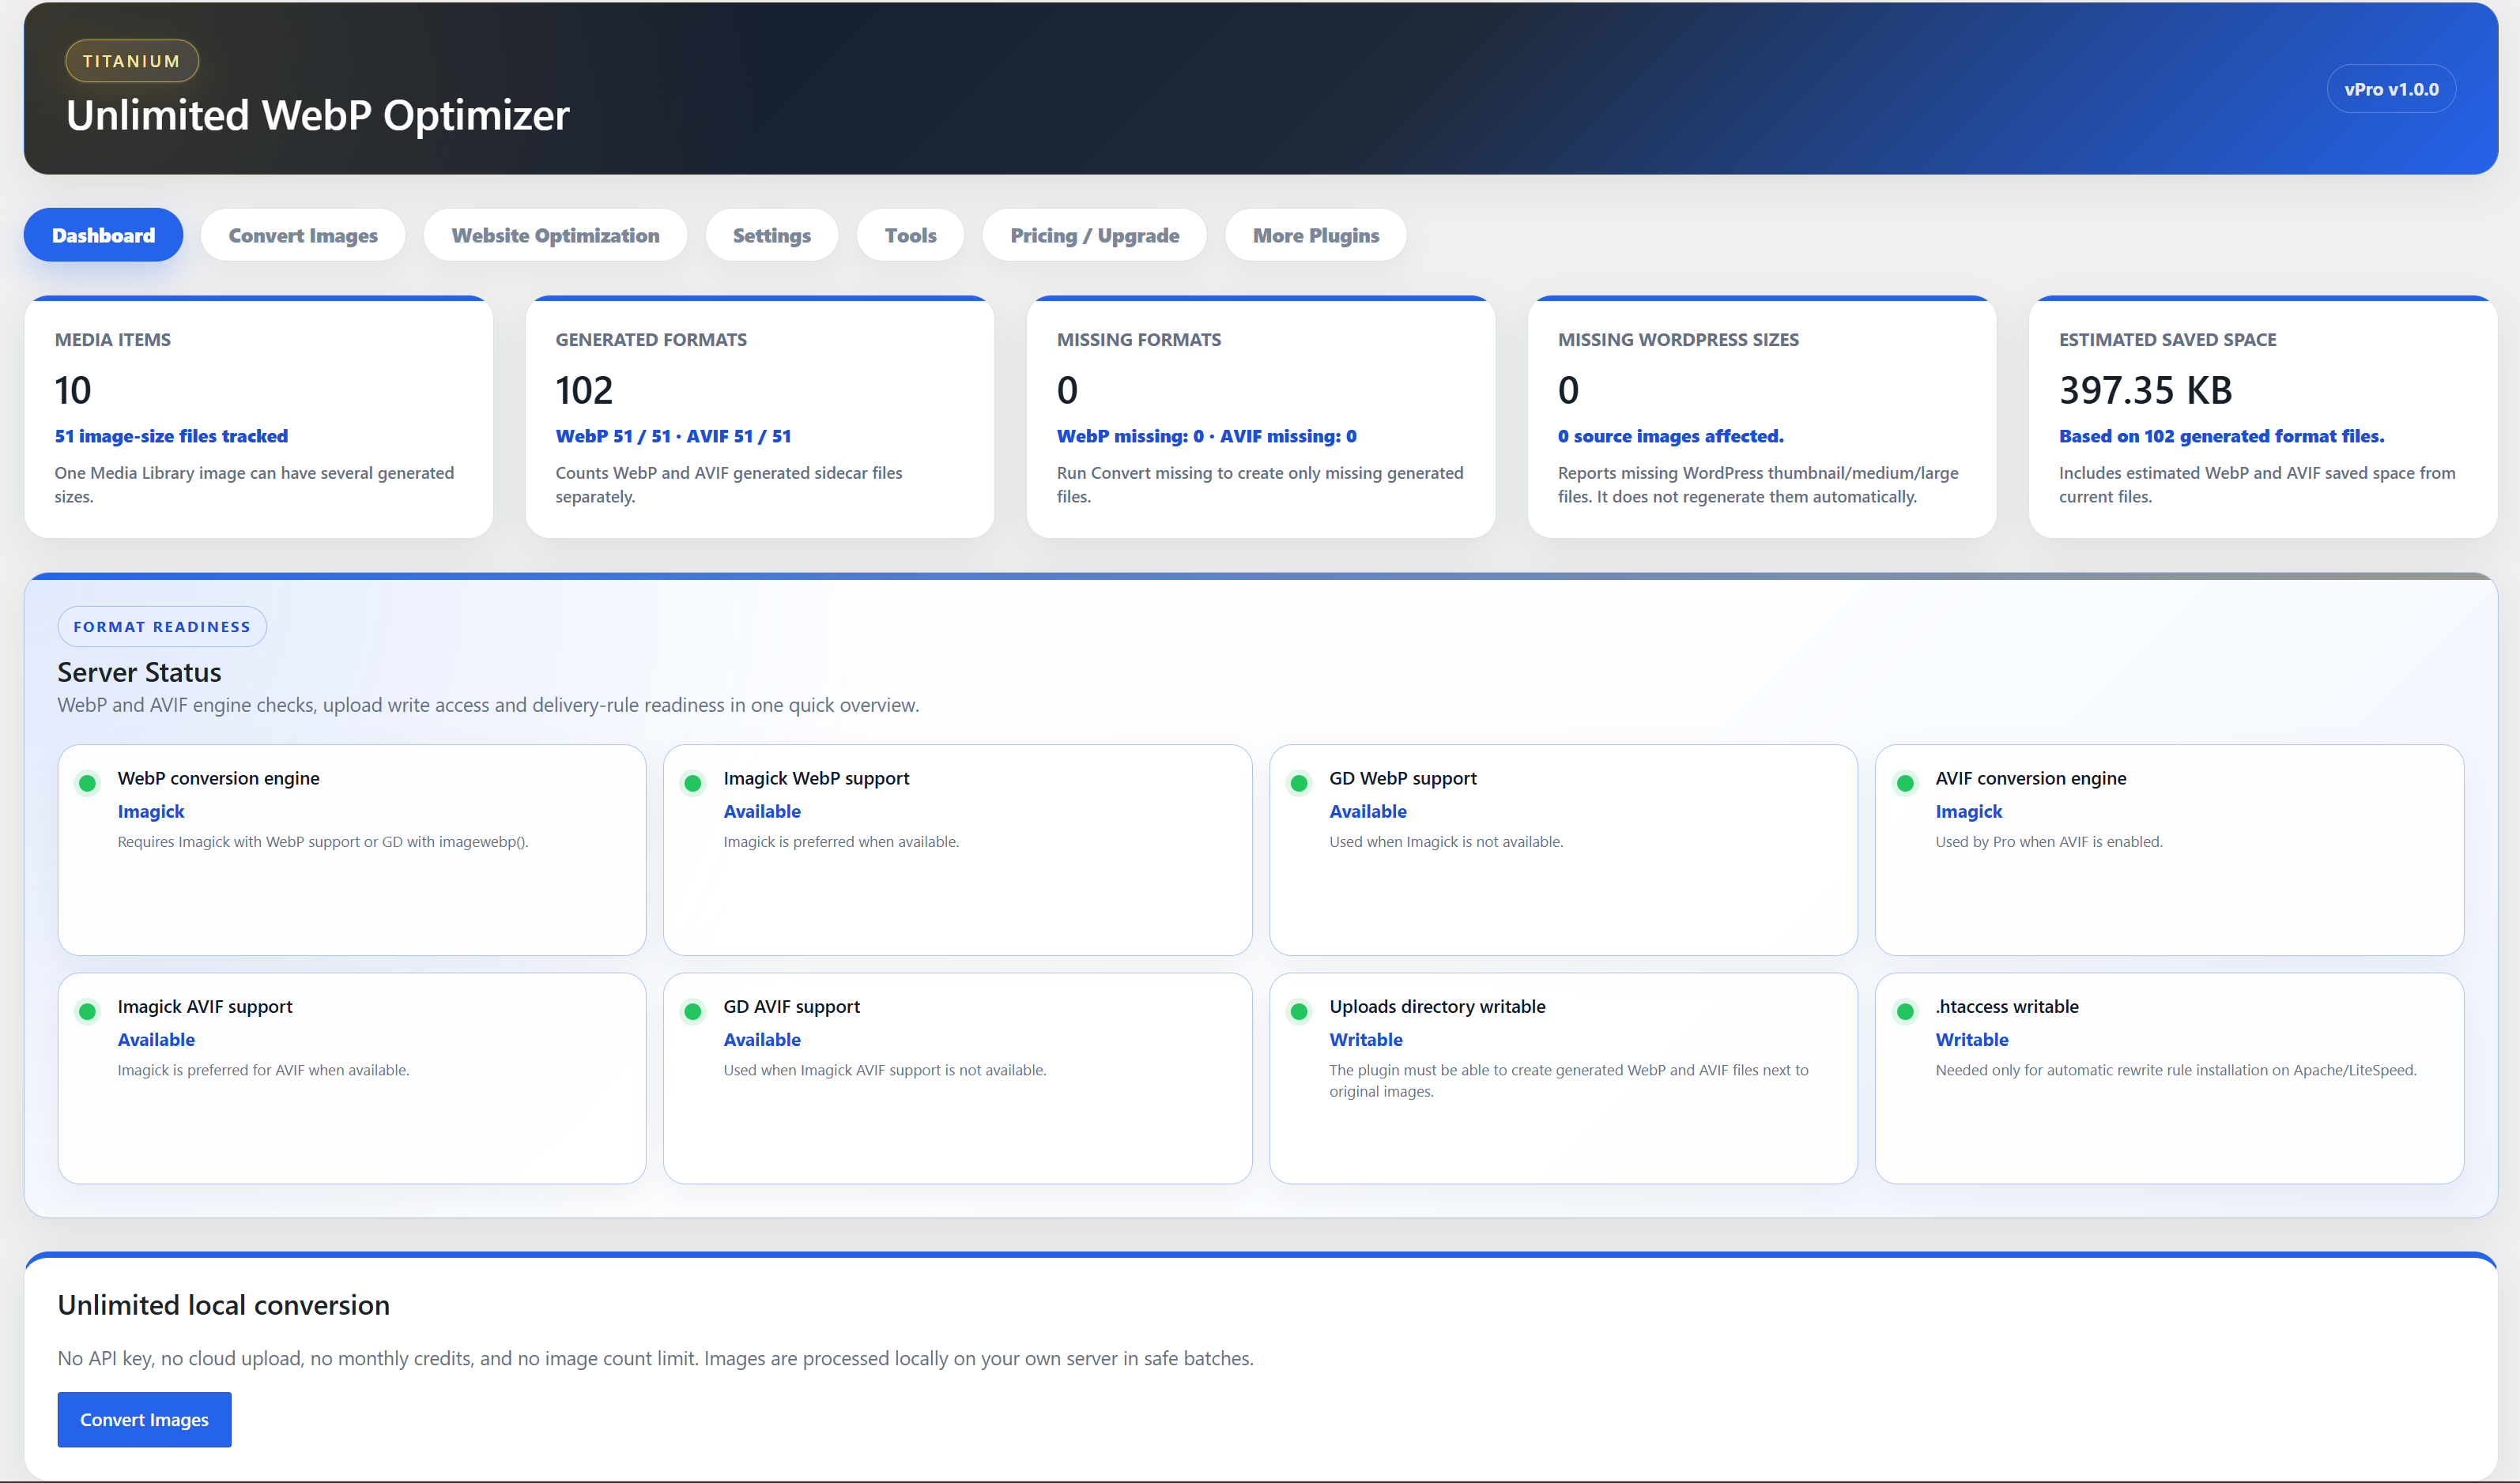Viewport: 2520px width, 1483px height.
Task: Switch to the Convert Images tab
Action: [x=303, y=235]
